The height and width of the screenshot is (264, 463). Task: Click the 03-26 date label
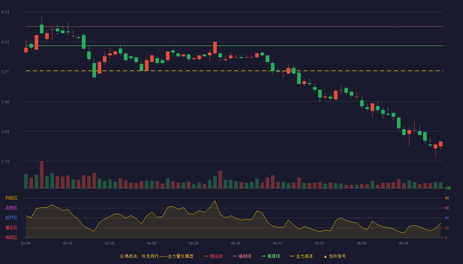[x=110, y=243]
